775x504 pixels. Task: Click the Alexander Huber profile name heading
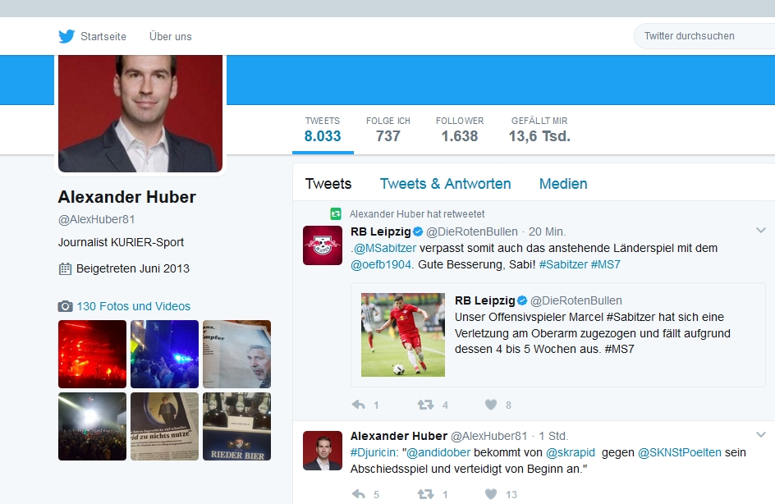tap(127, 197)
